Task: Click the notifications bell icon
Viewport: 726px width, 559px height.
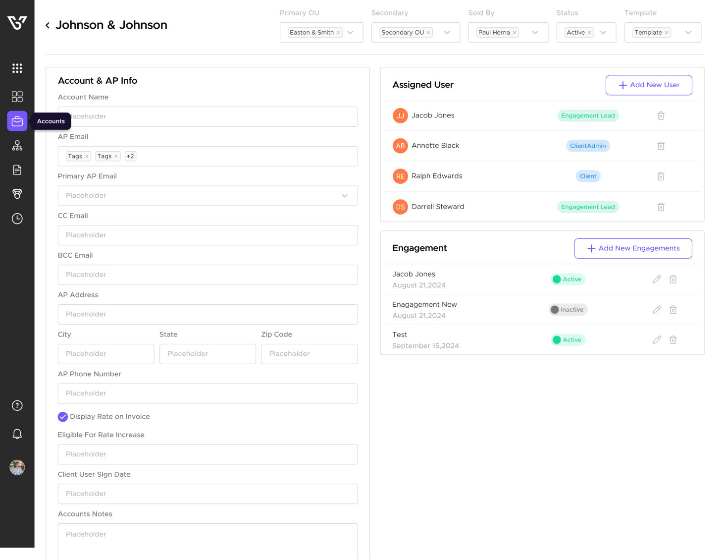Action: tap(17, 434)
